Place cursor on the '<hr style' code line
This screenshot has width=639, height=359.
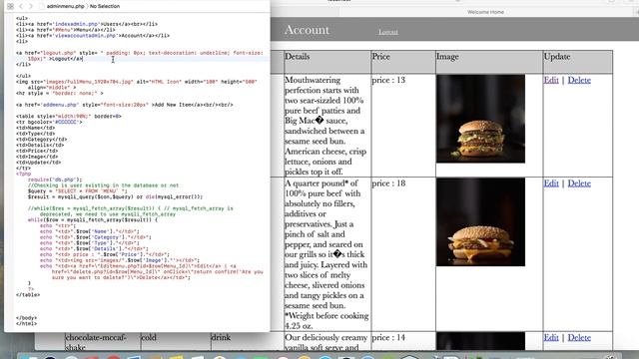[60, 93]
